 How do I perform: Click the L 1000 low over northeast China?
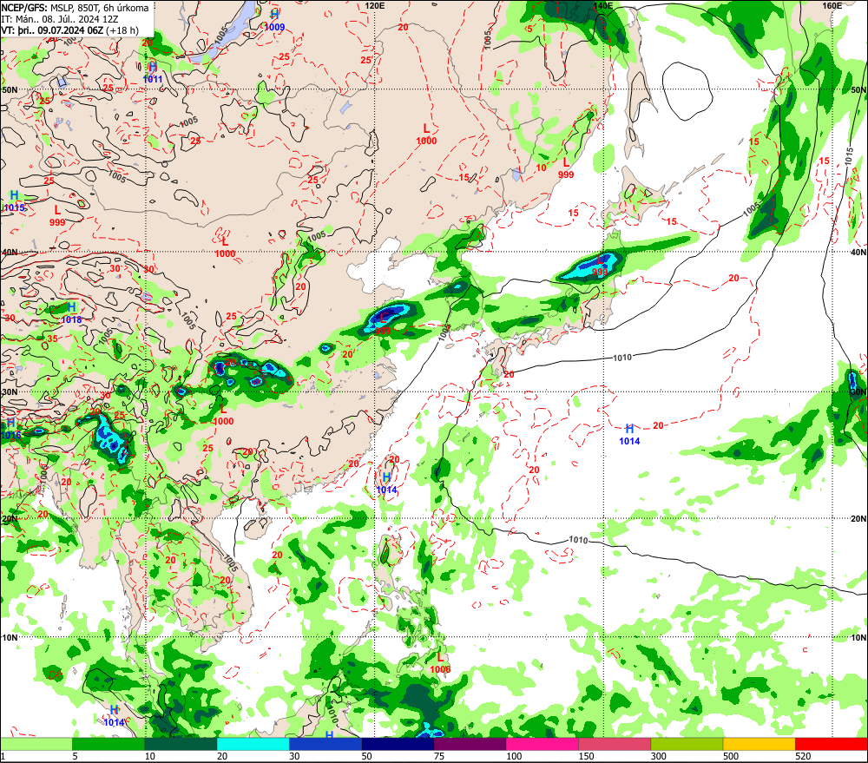[426, 135]
